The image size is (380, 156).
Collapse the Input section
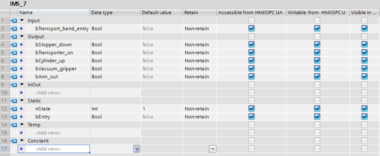pos(22,21)
